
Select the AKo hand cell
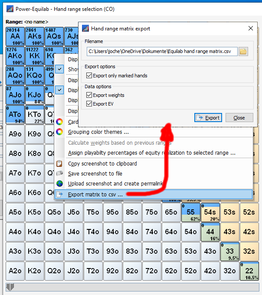click(x=15, y=56)
